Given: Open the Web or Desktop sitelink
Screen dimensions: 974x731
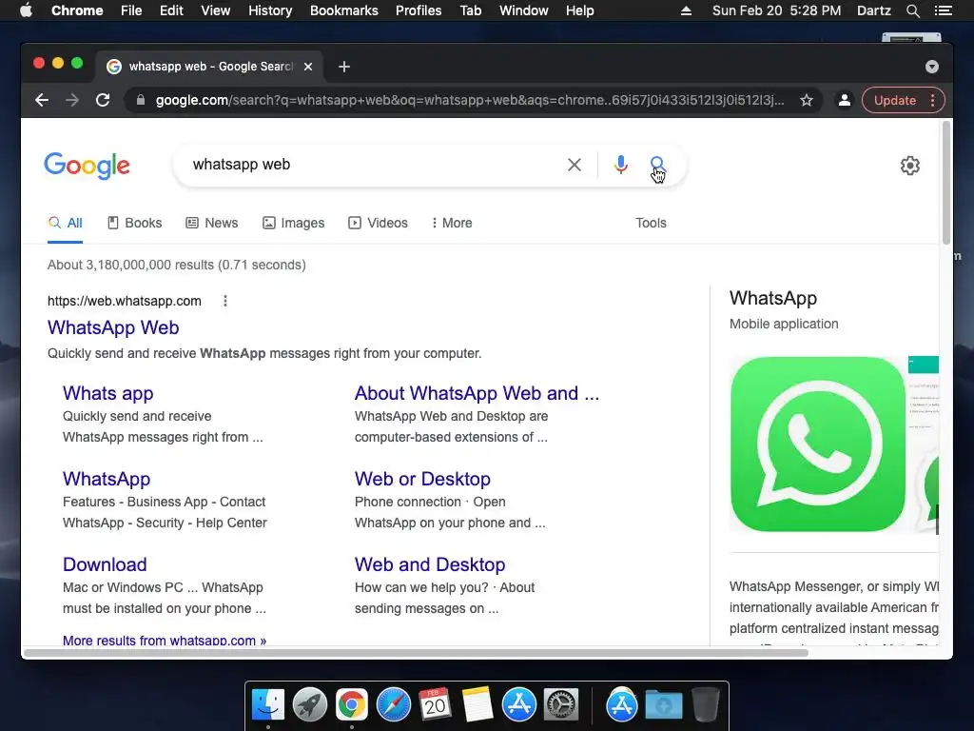Looking at the screenshot, I should tap(422, 480).
